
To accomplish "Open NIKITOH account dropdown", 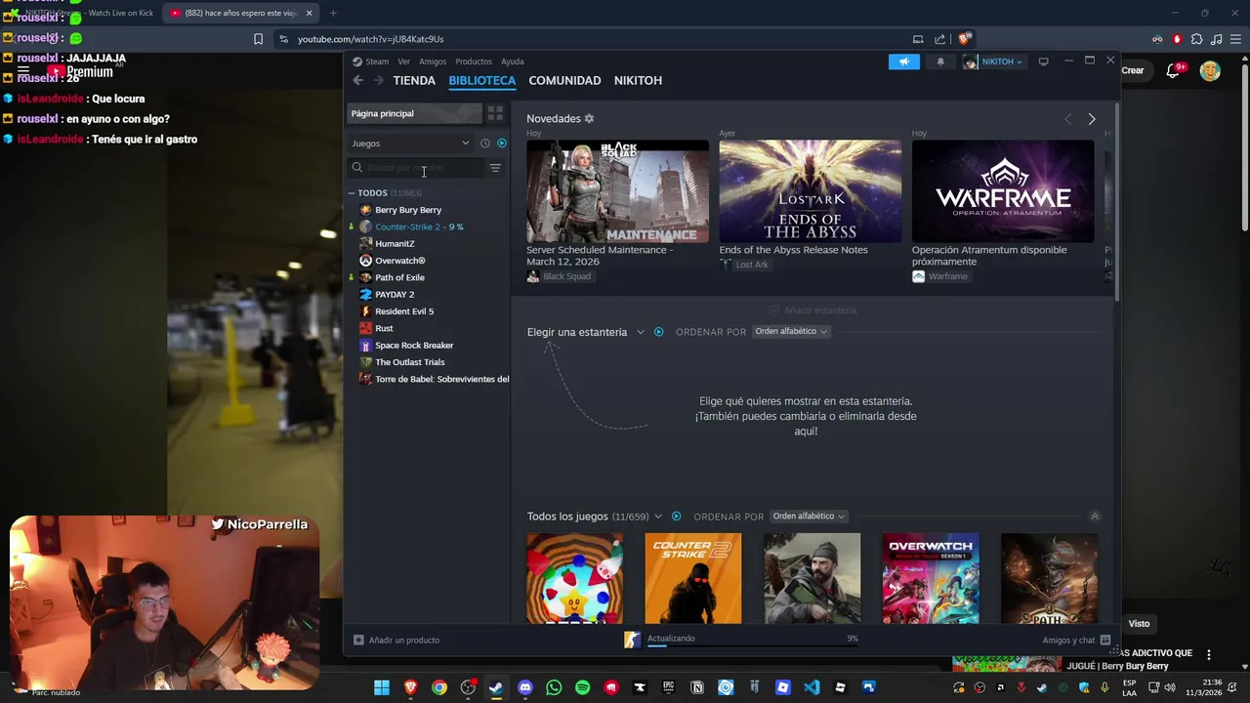I will click(x=993, y=62).
